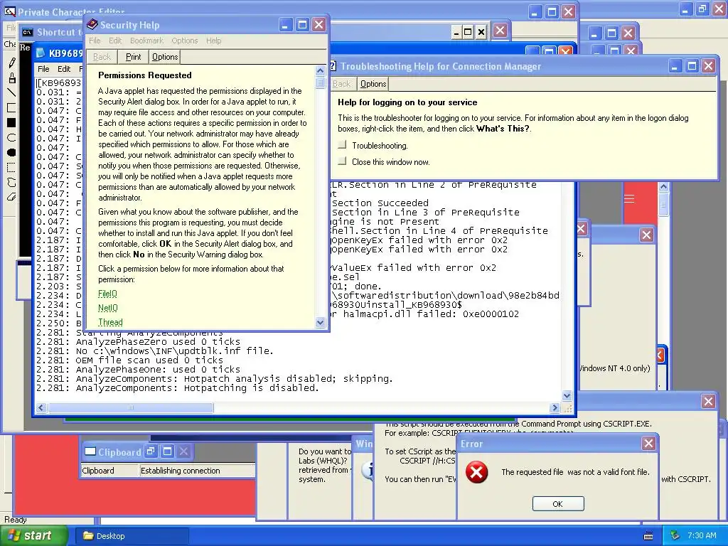Click the command prompt shortcut title icon
This screenshot has height=546, width=728.
[28, 32]
